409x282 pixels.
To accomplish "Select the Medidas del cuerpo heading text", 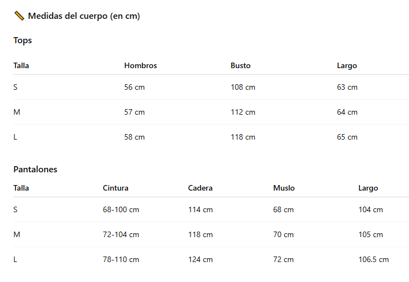I will 84,16.
